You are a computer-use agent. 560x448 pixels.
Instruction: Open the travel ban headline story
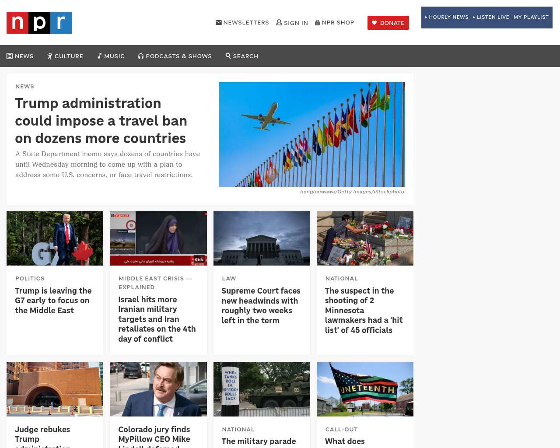click(101, 121)
